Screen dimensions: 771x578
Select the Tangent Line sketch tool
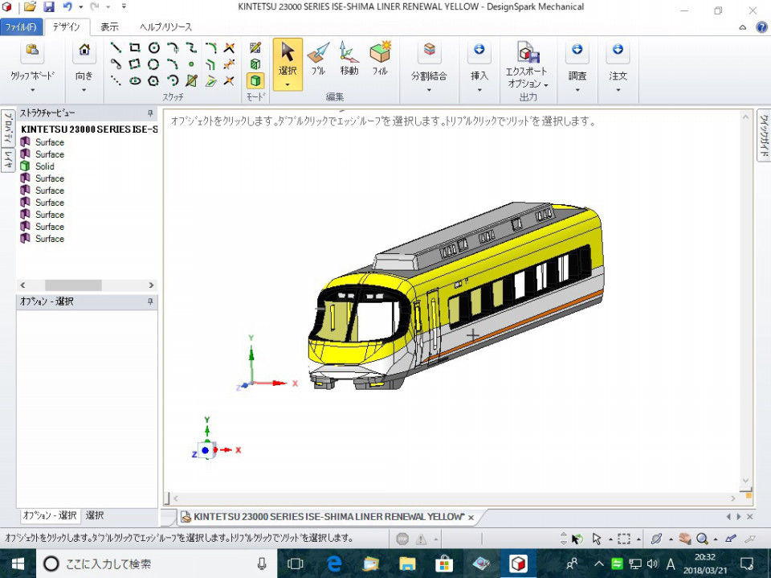(x=116, y=64)
